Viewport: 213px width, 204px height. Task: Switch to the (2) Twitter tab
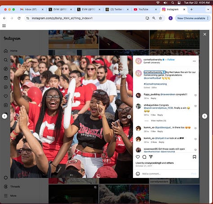[116, 9]
